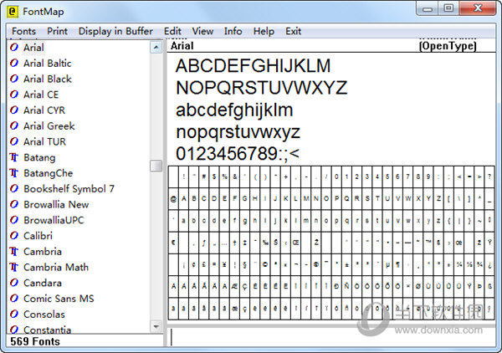Click the ¿ character cell in grid
The image size is (502, 353).
click(x=489, y=264)
